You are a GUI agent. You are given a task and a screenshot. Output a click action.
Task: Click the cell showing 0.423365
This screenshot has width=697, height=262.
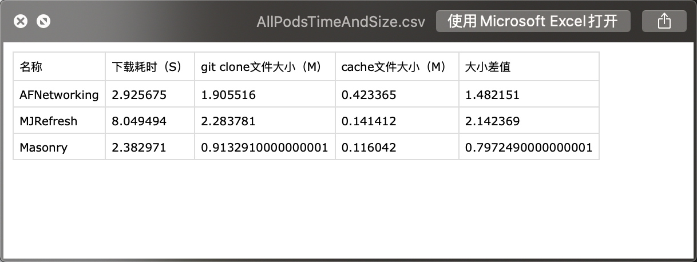(x=397, y=94)
